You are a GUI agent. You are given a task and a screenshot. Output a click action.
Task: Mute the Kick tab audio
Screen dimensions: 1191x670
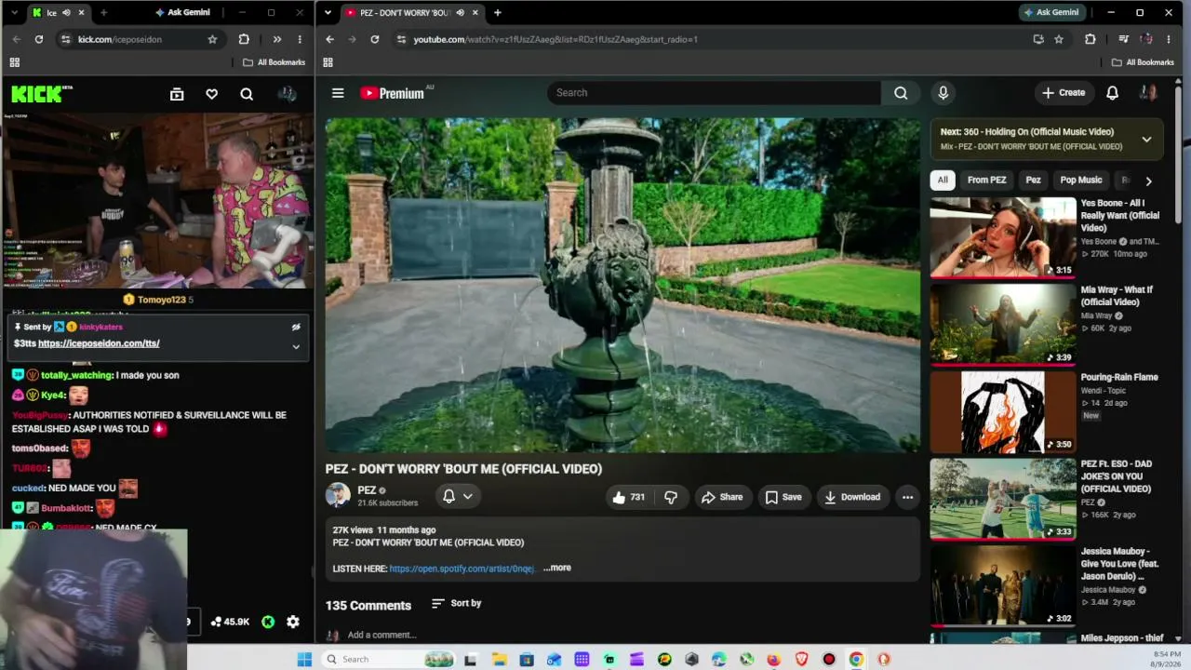[66, 12]
